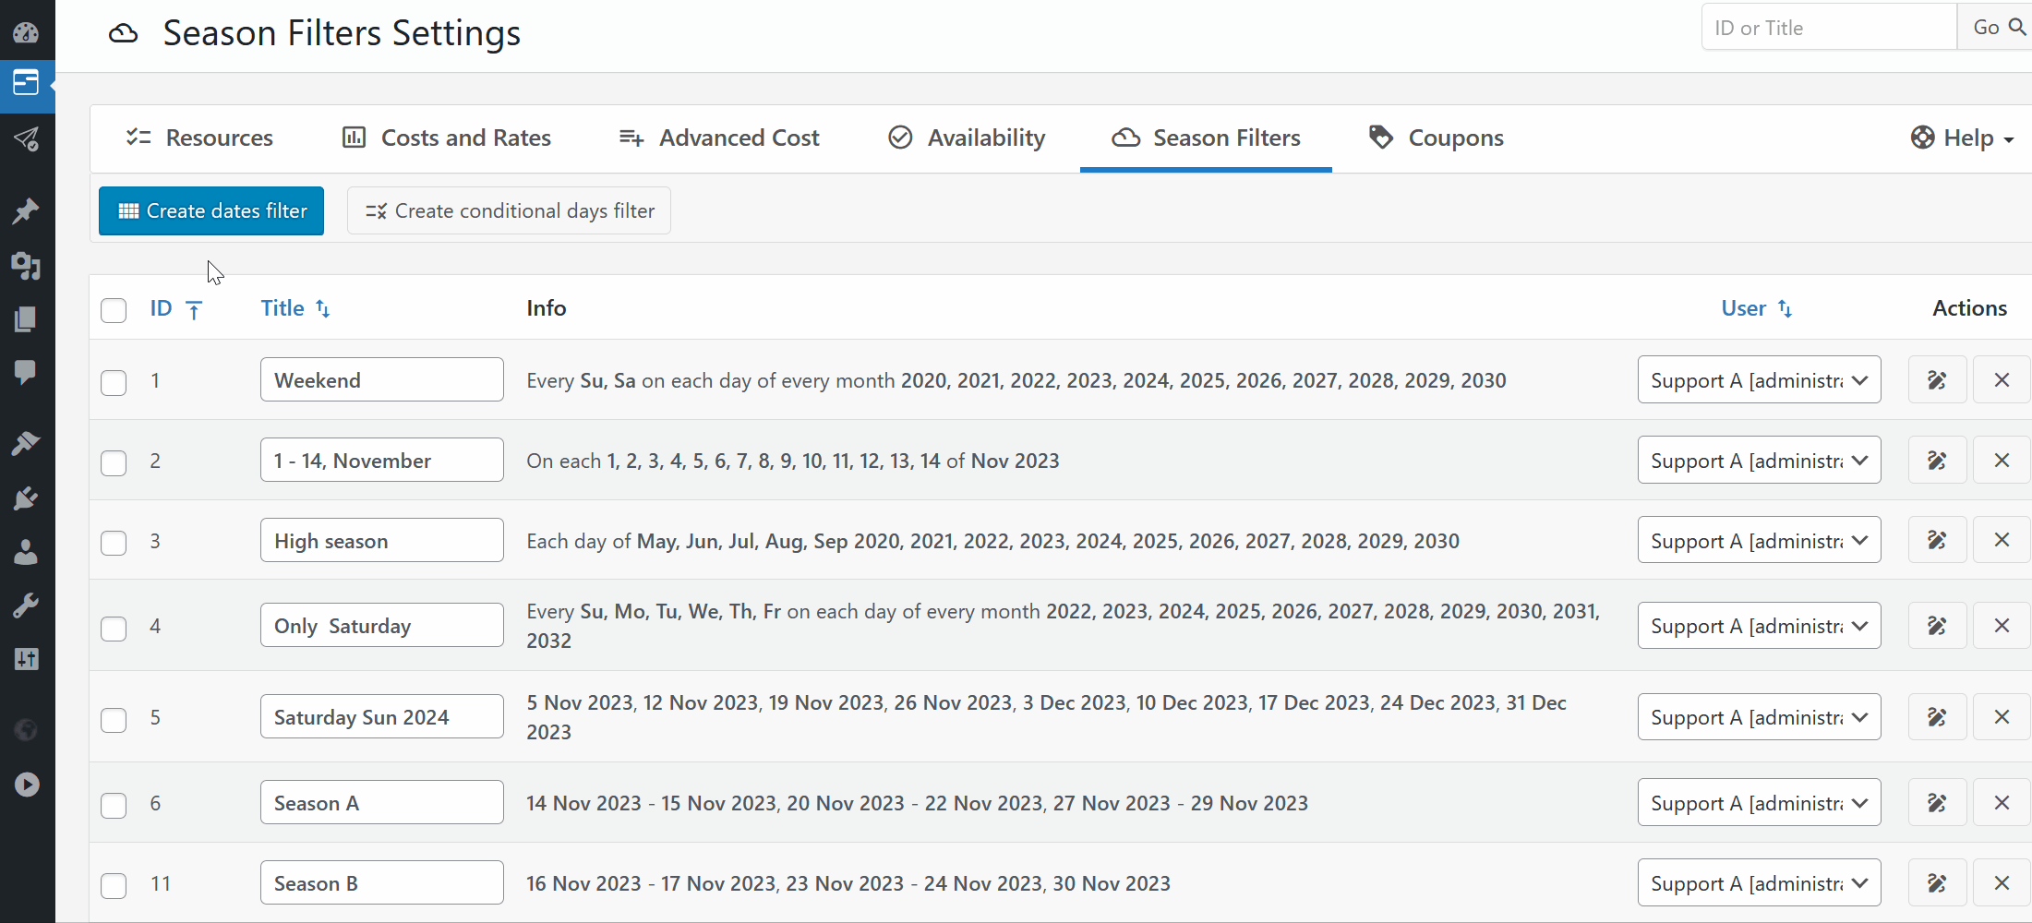This screenshot has width=2032, height=923.
Task: Click the search magnifier icon
Action: pyautogui.click(x=2015, y=27)
